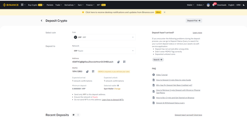Open the Coin selection dropdown

tap(104, 37)
